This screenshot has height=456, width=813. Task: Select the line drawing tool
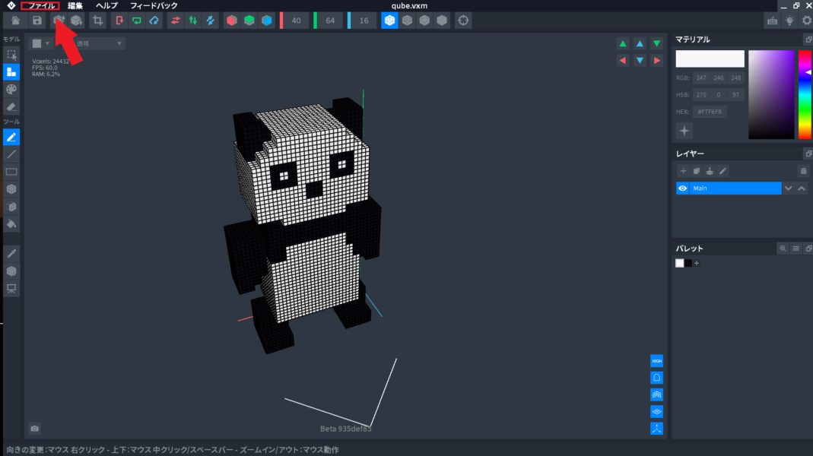click(x=11, y=154)
